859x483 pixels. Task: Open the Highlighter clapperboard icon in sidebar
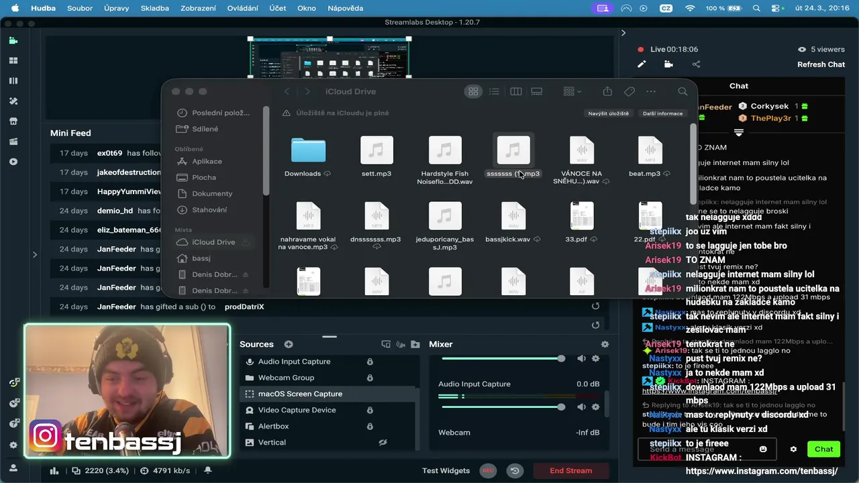point(13,142)
